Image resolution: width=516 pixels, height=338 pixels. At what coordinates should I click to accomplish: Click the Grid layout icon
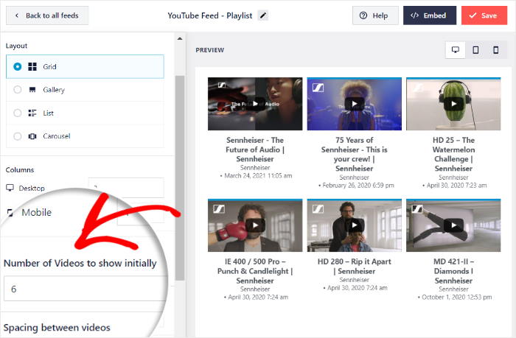[x=32, y=67]
